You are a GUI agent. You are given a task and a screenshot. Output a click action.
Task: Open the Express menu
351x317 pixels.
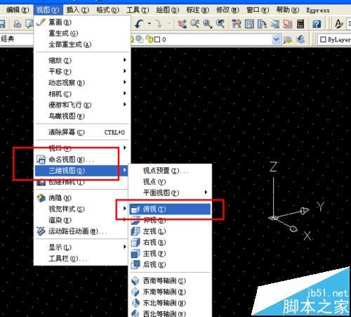point(318,10)
